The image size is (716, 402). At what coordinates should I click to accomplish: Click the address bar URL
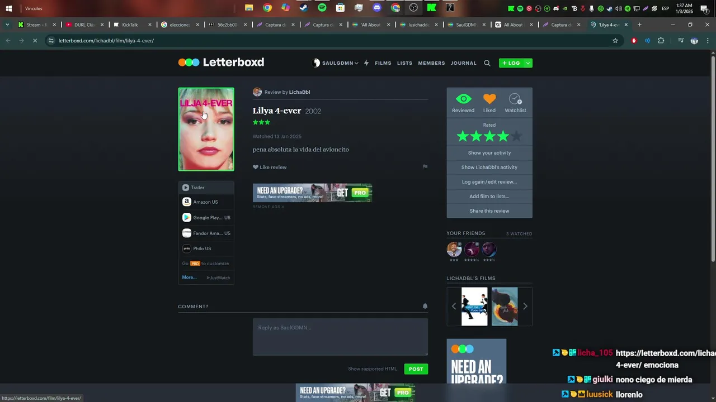106,41
